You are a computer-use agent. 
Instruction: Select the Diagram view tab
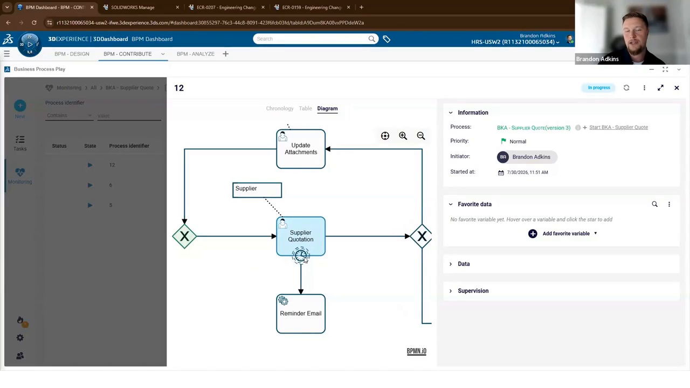point(327,108)
